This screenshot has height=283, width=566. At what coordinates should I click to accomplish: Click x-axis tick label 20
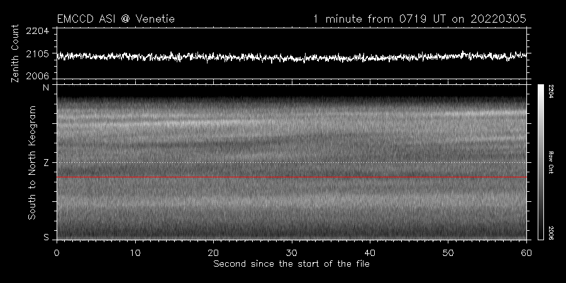click(x=213, y=253)
